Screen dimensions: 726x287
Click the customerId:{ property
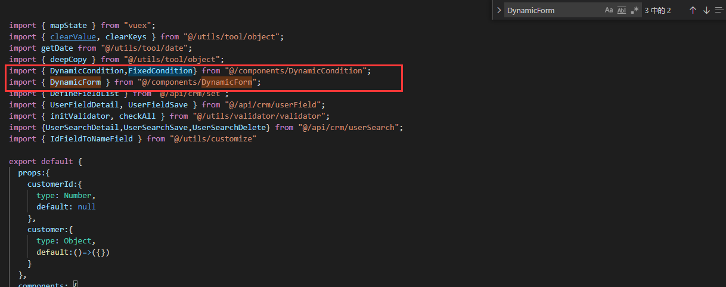point(55,184)
